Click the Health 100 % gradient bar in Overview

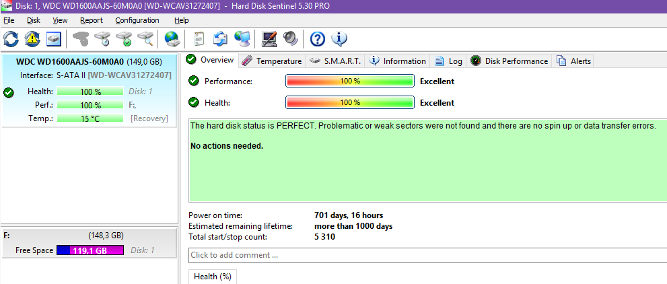coord(350,102)
